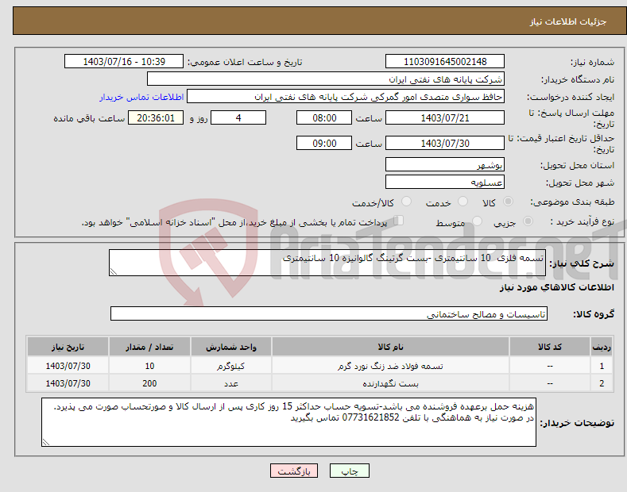Select the جزیی purchase type radio
Screen dimensions: 627x492
(x=528, y=221)
